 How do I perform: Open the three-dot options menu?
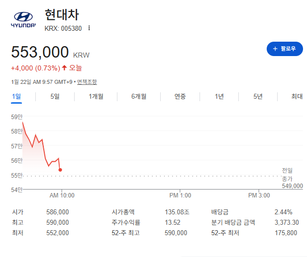click(x=89, y=28)
